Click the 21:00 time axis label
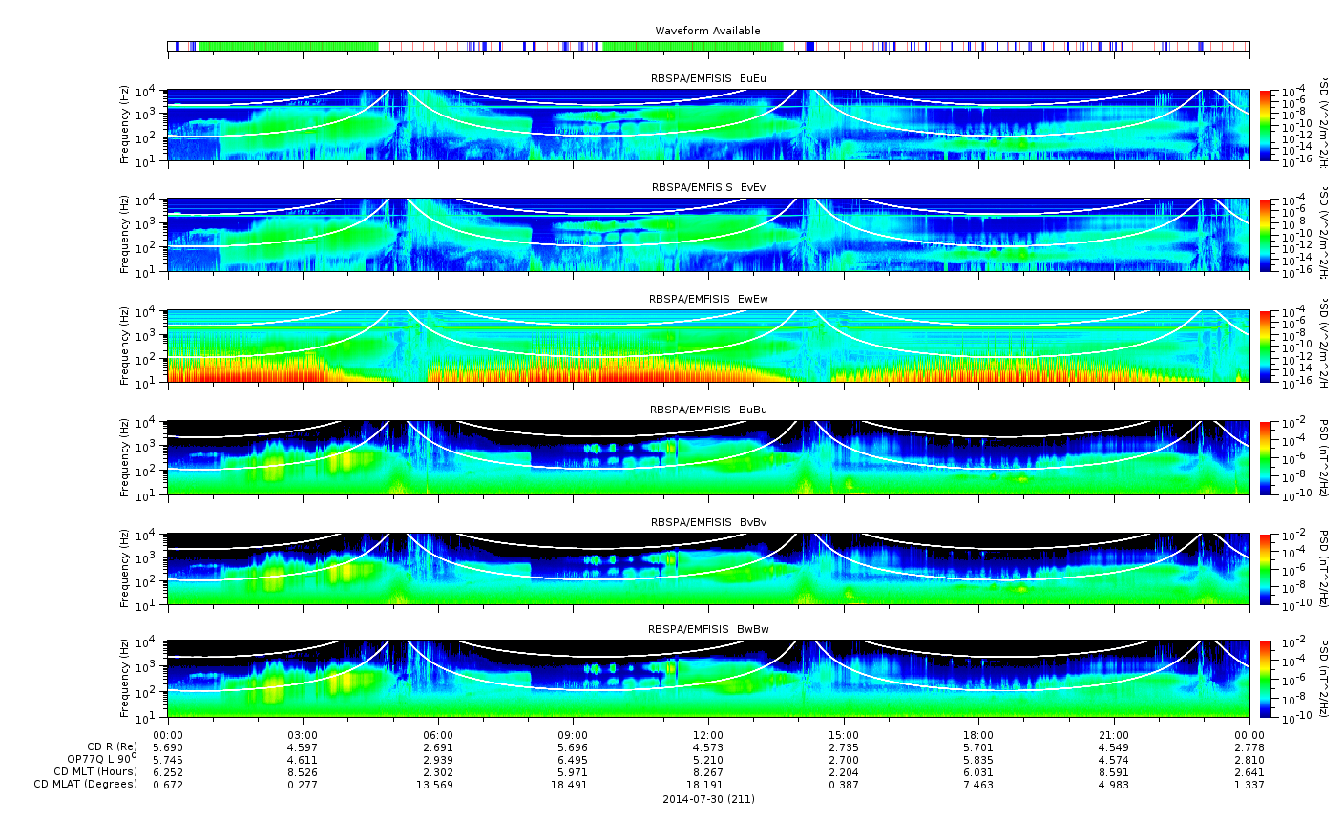 (1113, 735)
